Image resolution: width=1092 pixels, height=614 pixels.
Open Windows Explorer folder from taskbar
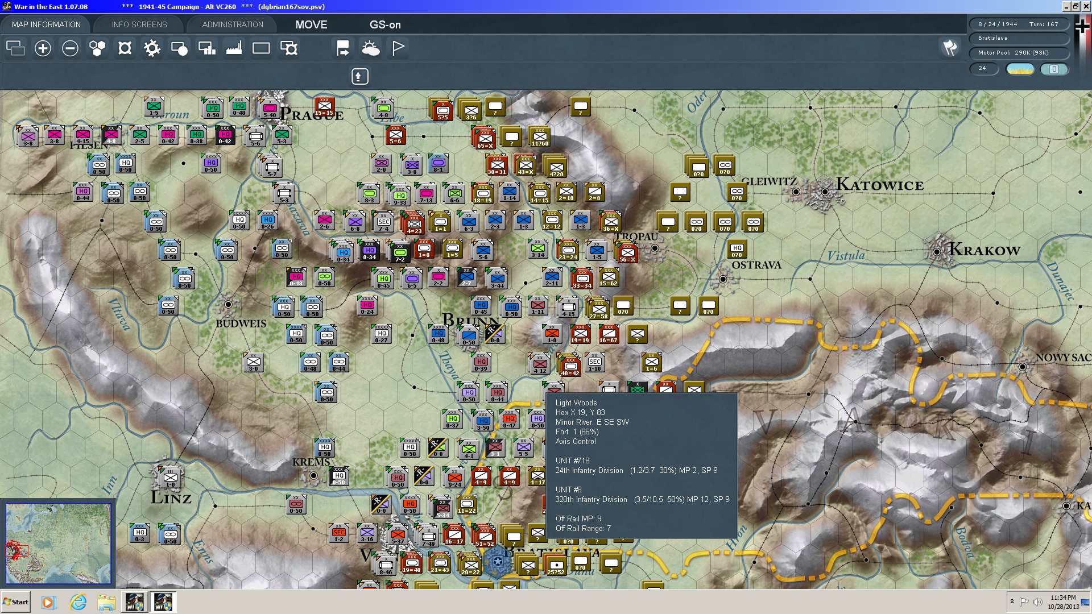(106, 602)
